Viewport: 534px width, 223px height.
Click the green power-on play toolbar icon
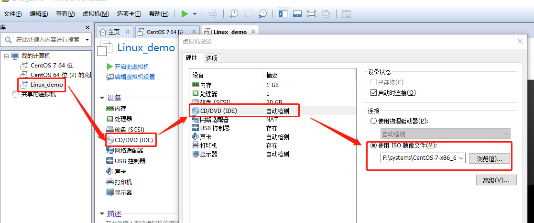pos(185,14)
